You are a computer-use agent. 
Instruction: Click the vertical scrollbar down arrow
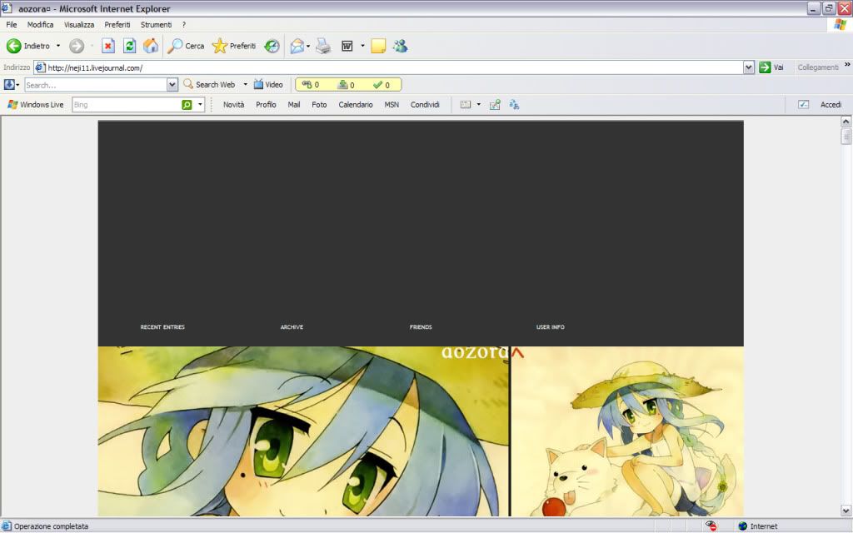(x=846, y=511)
